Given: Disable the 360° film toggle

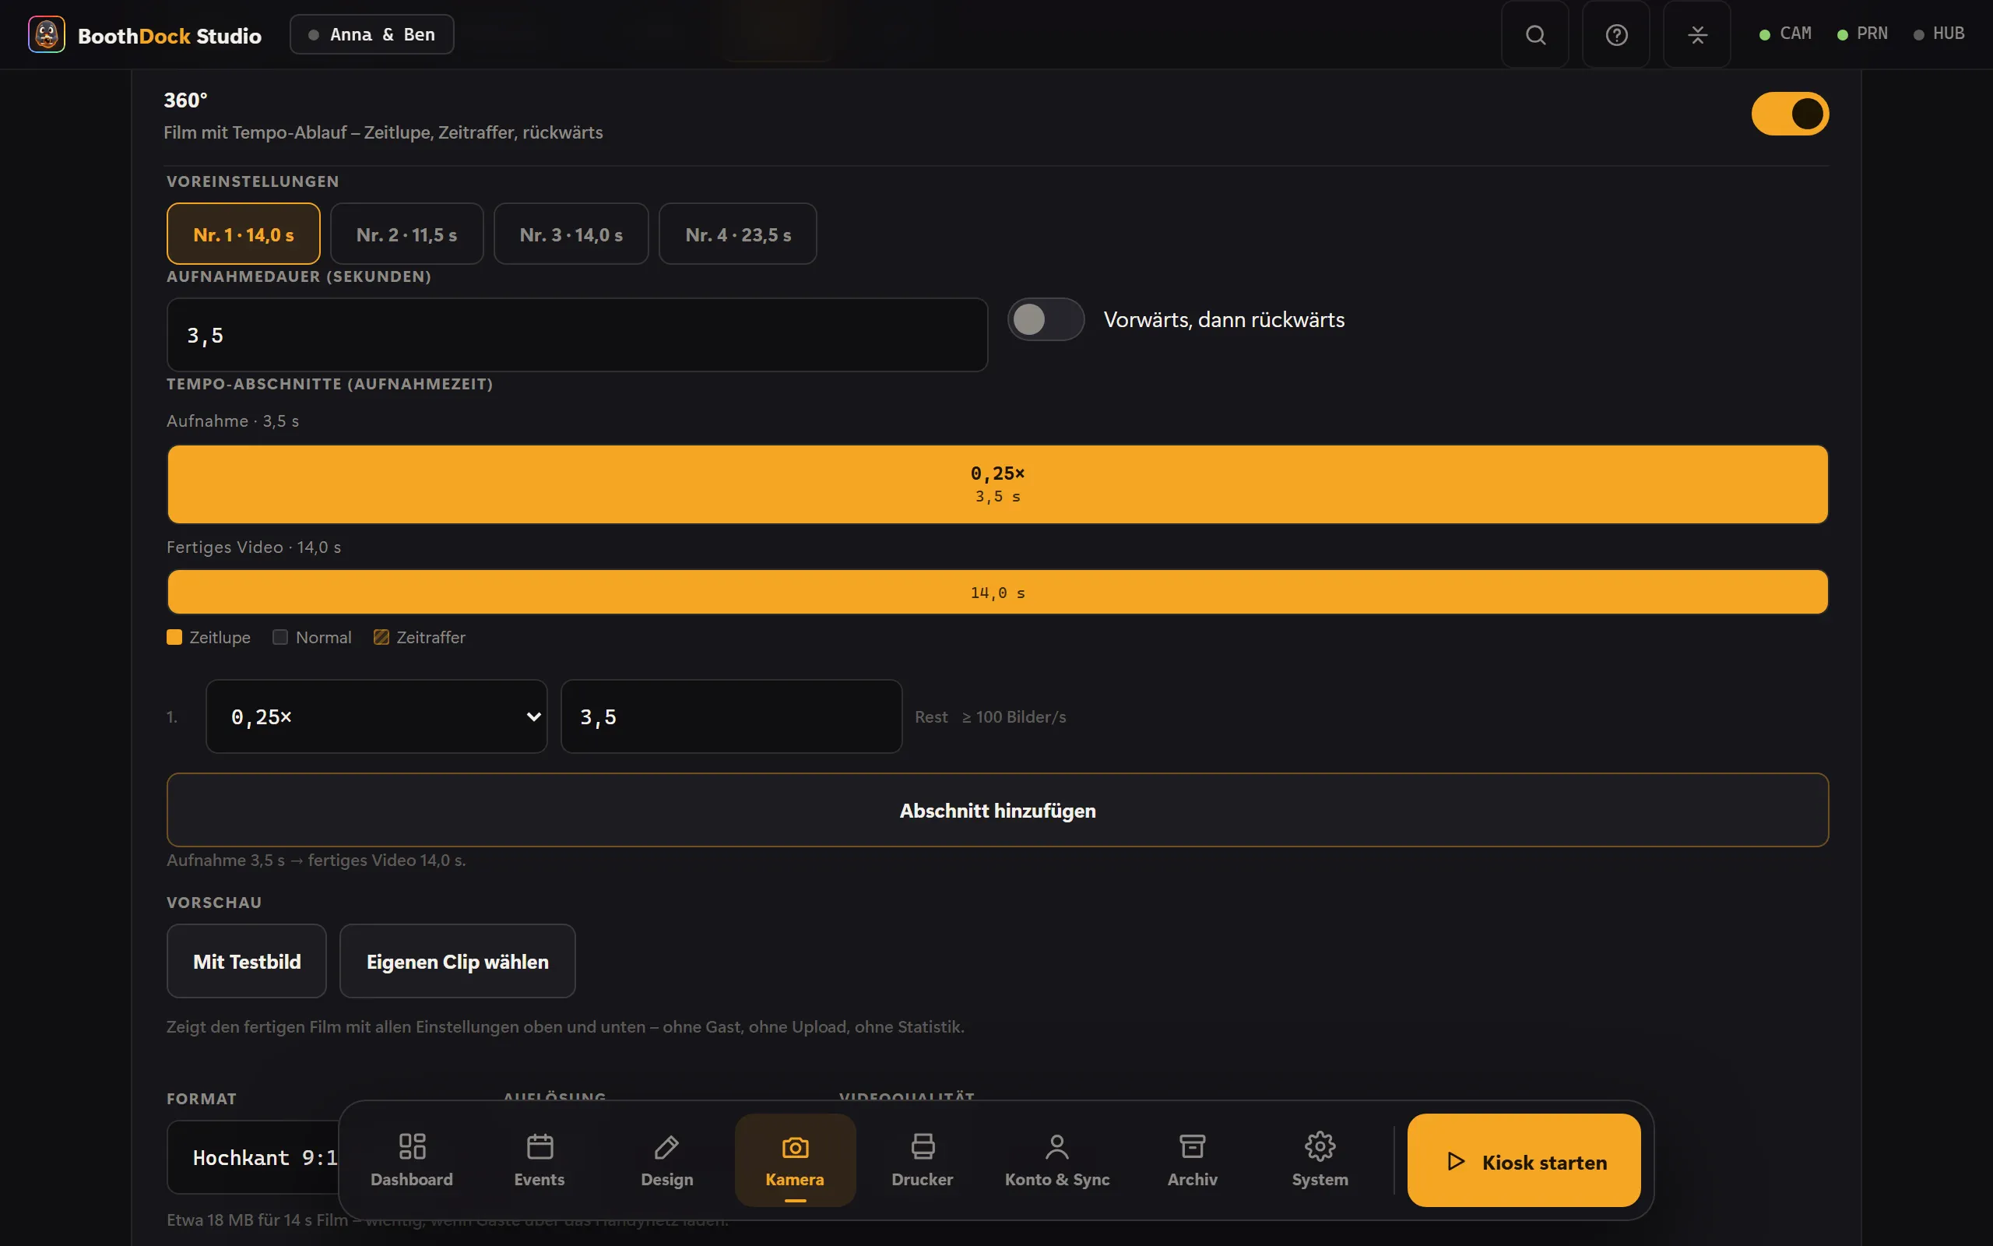Looking at the screenshot, I should point(1790,114).
